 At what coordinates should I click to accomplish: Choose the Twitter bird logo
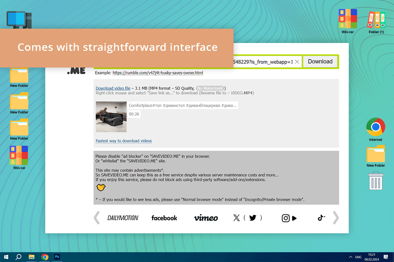point(252,218)
